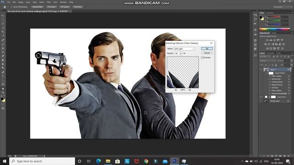Zoom out the Blending Options preview
Screen dimensions: 294x165
(x=175, y=90)
